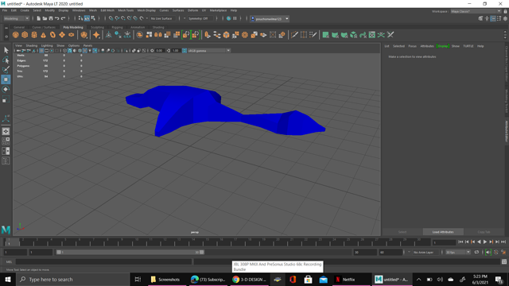Viewport: 509px width, 286px height.
Task: Open the Symmetry: Off dropdown
Action: 200,18
